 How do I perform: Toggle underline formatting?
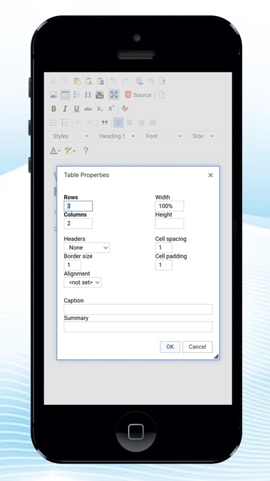pos(77,108)
